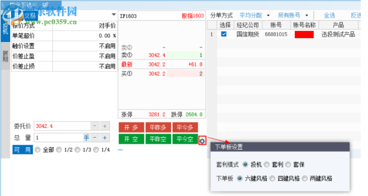Click the 可用 button
368x196 pixels.
tap(23, 150)
